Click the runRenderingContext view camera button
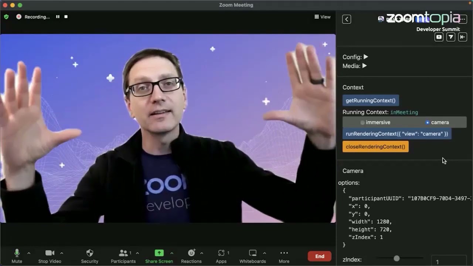 tap(397, 134)
